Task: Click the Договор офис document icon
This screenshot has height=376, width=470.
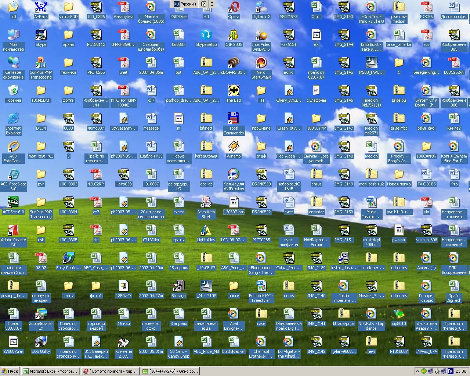Action: click(x=454, y=10)
